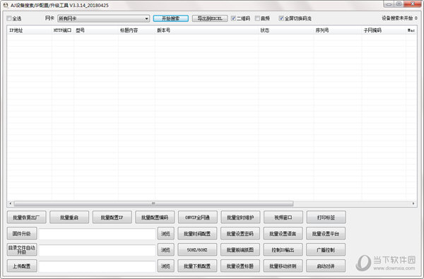Click the 子网掩码 column header

384,30
